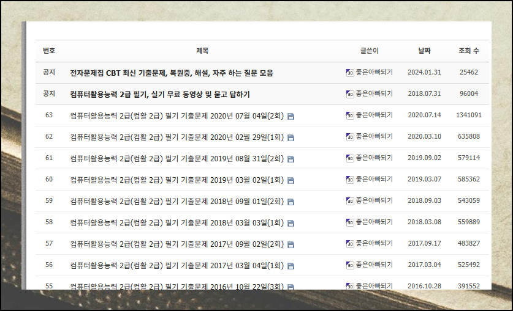Click author level icon on row 61
The width and height of the screenshot is (513, 311).
pyautogui.click(x=350, y=158)
